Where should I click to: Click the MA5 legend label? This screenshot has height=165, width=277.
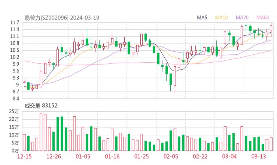coord(202,18)
